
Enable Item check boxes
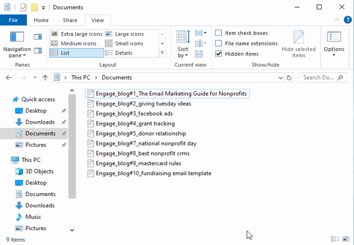tap(218, 33)
